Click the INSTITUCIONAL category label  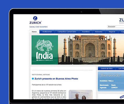[37, 75]
